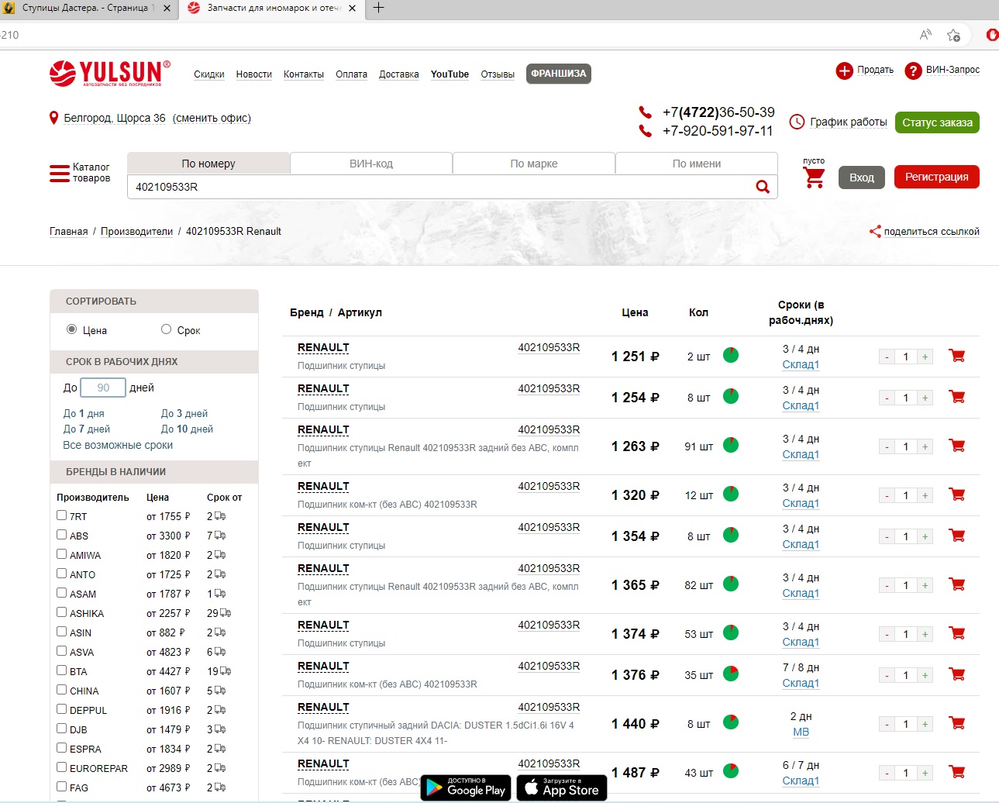Click the clock icon for График работы
Image resolution: width=999 pixels, height=803 pixels.
[x=797, y=122]
